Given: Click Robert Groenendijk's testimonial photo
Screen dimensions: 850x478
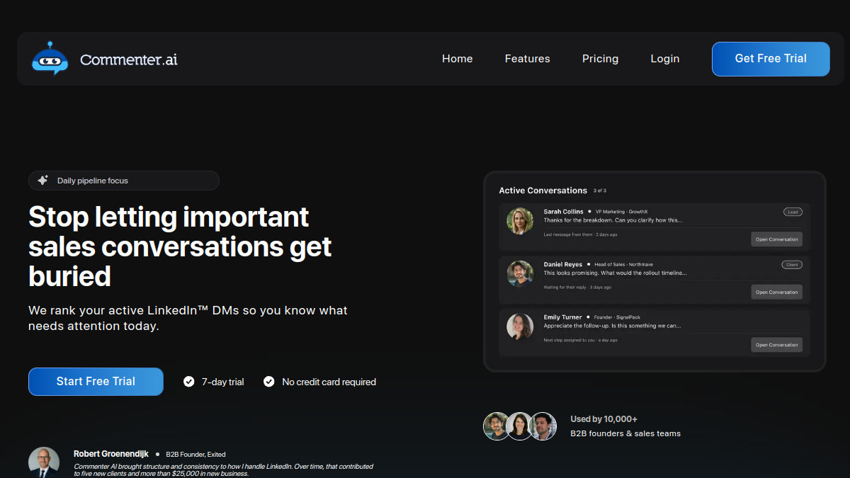Looking at the screenshot, I should click(44, 462).
